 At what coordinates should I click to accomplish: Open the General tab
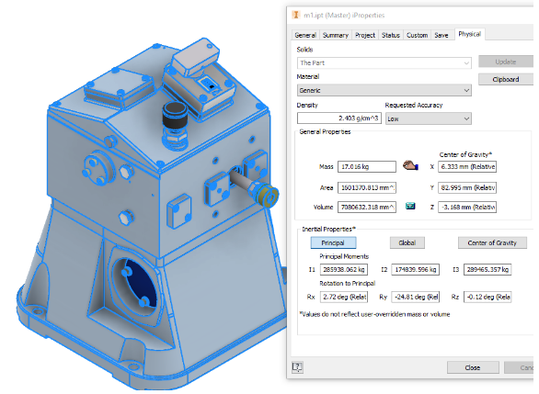click(x=305, y=35)
